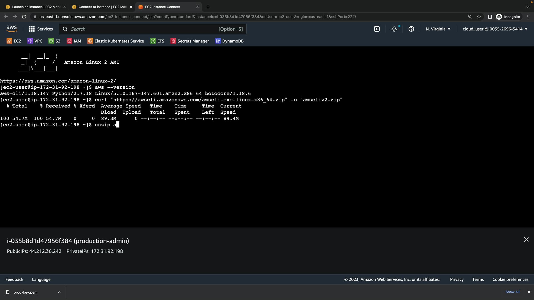Open Elastic Kubernetes Service shortcut
Image resolution: width=534 pixels, height=300 pixels.
(116, 41)
